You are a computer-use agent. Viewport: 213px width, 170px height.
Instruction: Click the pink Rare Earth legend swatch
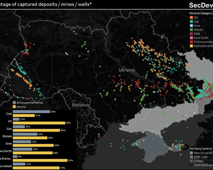coord(191,38)
